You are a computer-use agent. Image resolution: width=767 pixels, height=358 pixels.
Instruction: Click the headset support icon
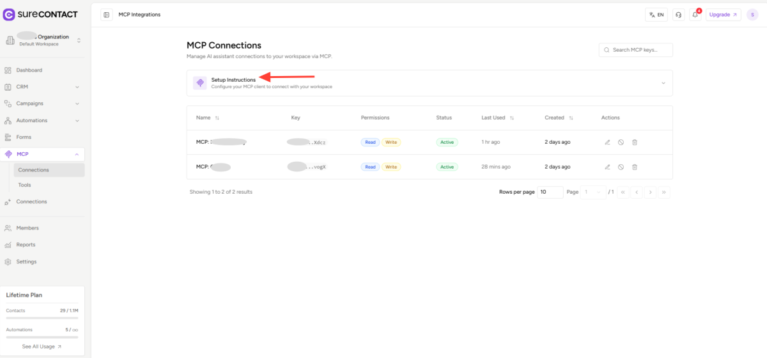tap(678, 15)
